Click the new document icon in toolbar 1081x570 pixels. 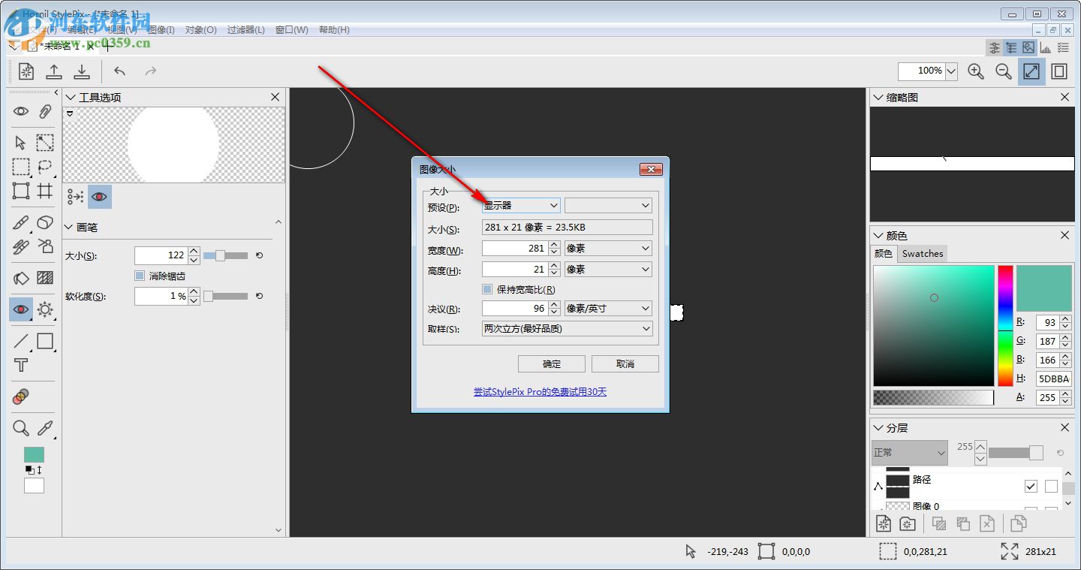(x=26, y=71)
